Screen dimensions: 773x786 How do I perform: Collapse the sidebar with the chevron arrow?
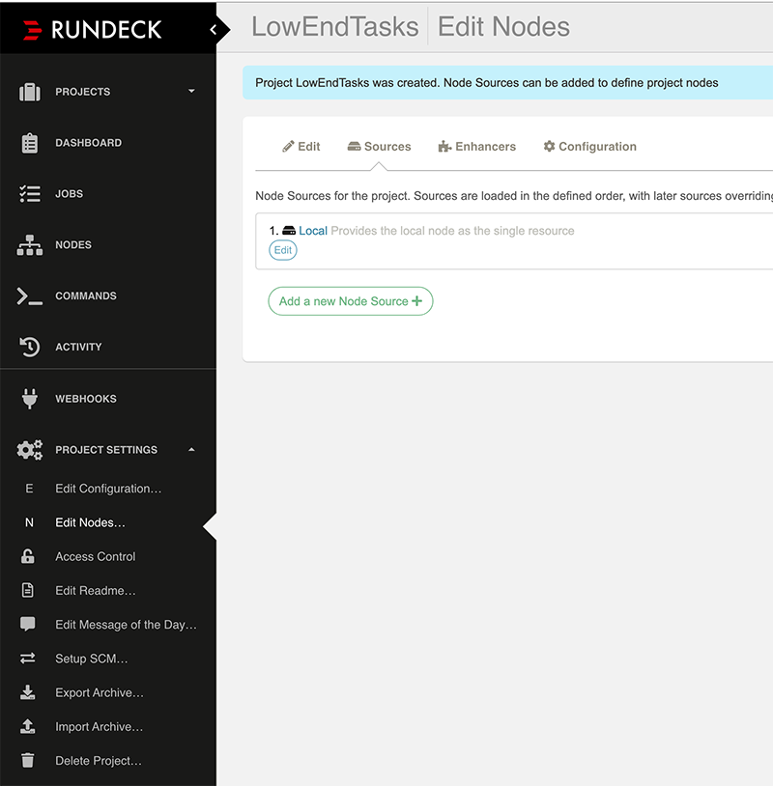pyautogui.click(x=214, y=30)
